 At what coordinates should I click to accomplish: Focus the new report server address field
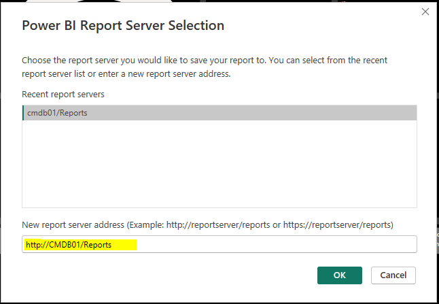coord(219,244)
